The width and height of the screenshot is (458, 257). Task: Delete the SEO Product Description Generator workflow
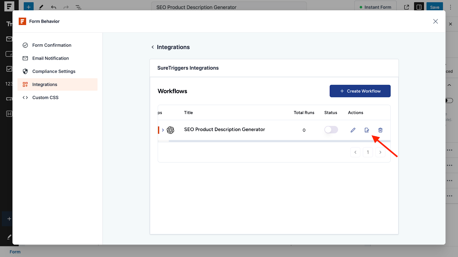(x=380, y=130)
